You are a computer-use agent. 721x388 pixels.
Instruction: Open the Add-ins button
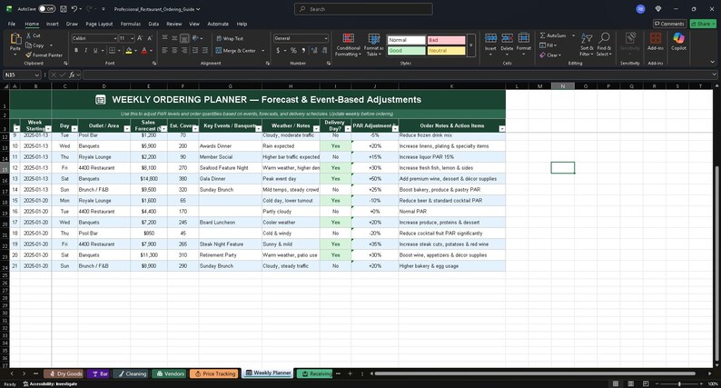click(656, 41)
